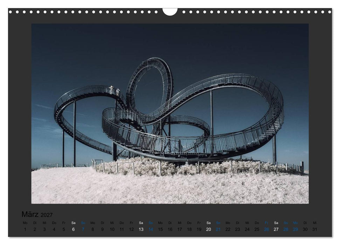Click date 15 in the calendar
The height and width of the screenshot is (245, 340).
[x=160, y=229]
